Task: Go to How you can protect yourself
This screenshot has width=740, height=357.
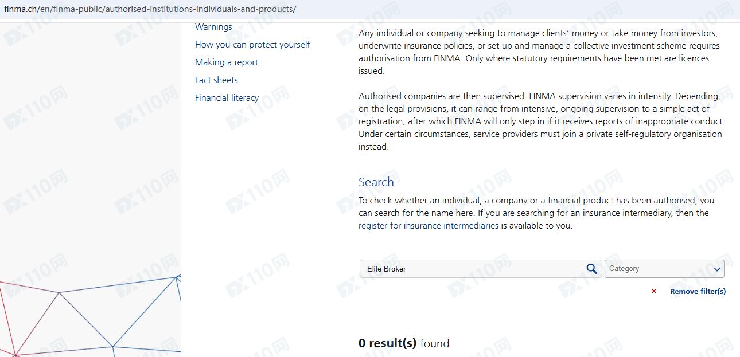Action: [x=252, y=45]
